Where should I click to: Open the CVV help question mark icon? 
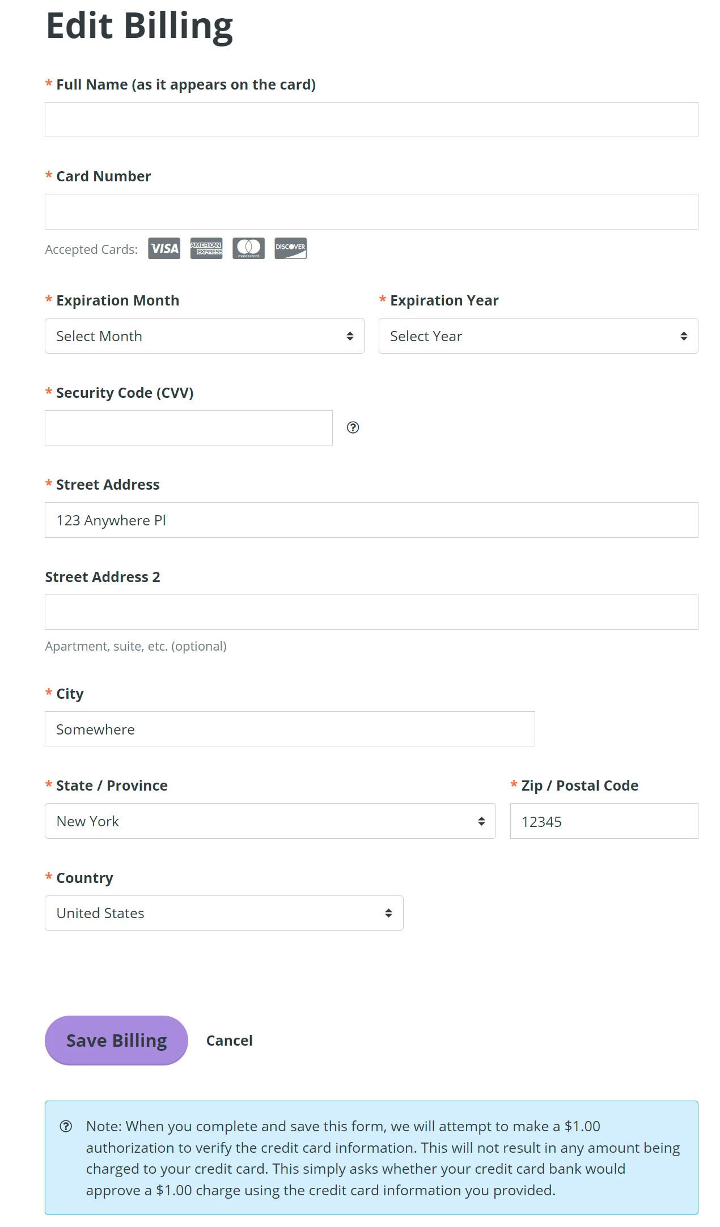[354, 427]
